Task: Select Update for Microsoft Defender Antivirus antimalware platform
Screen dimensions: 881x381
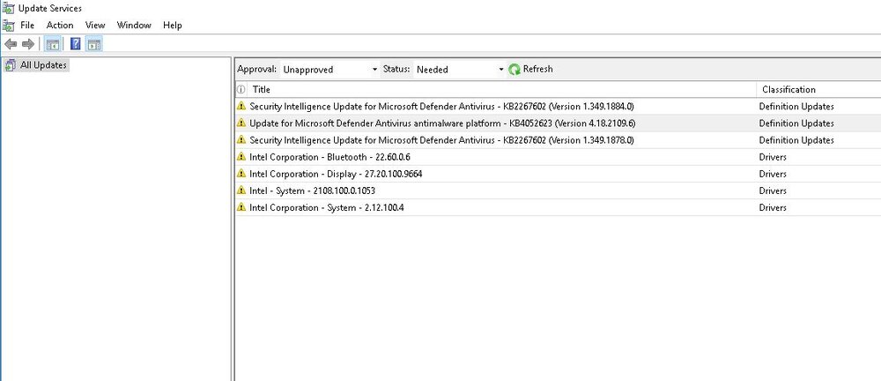Action: point(443,123)
